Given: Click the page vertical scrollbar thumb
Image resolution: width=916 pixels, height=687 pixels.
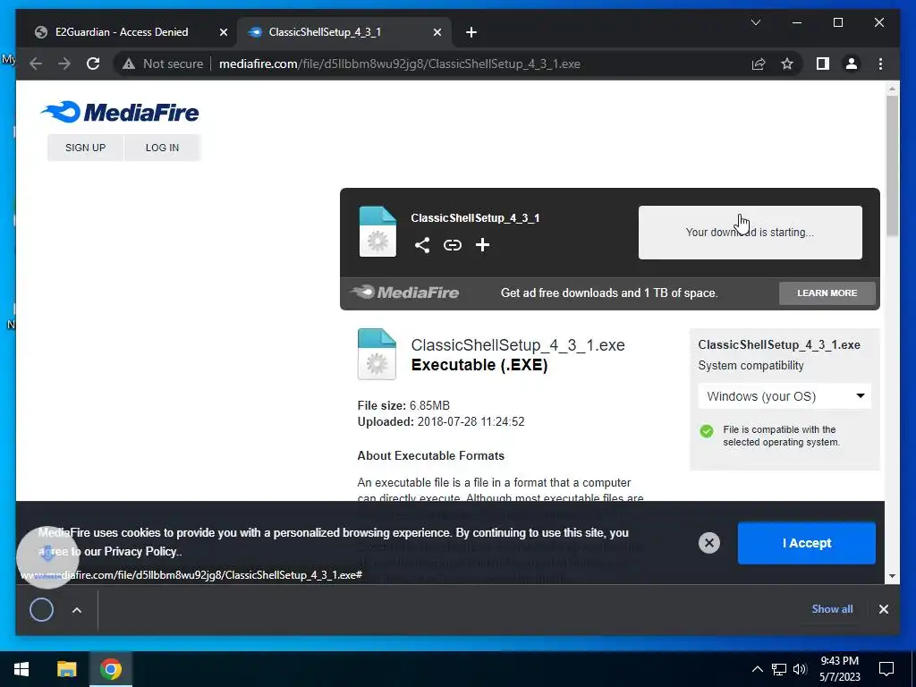Looking at the screenshot, I should [892, 165].
